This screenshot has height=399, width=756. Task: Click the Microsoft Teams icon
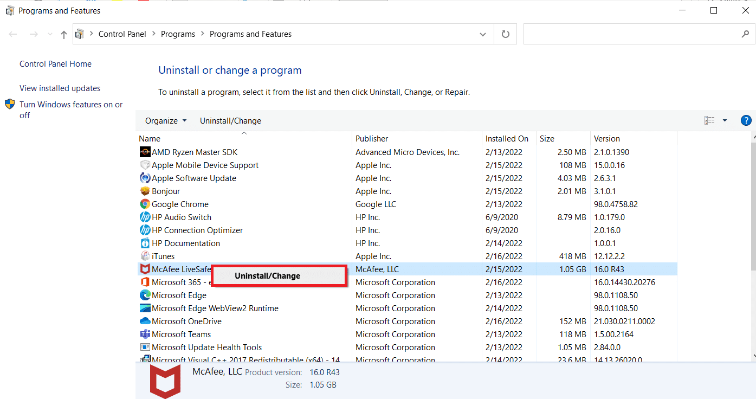coord(145,334)
